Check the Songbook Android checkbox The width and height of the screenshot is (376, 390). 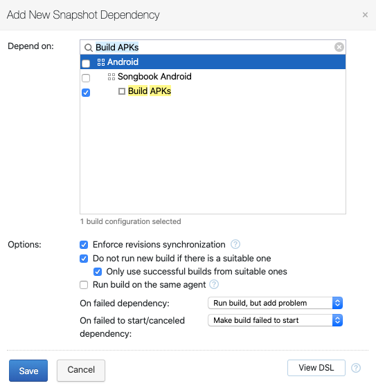click(86, 78)
